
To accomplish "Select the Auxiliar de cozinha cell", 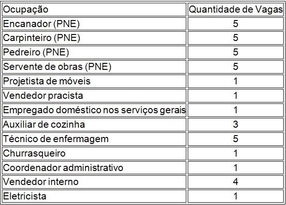I will pyautogui.click(x=44, y=124).
